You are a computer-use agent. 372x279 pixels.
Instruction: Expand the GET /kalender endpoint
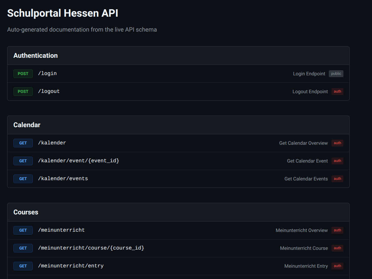[178, 143]
